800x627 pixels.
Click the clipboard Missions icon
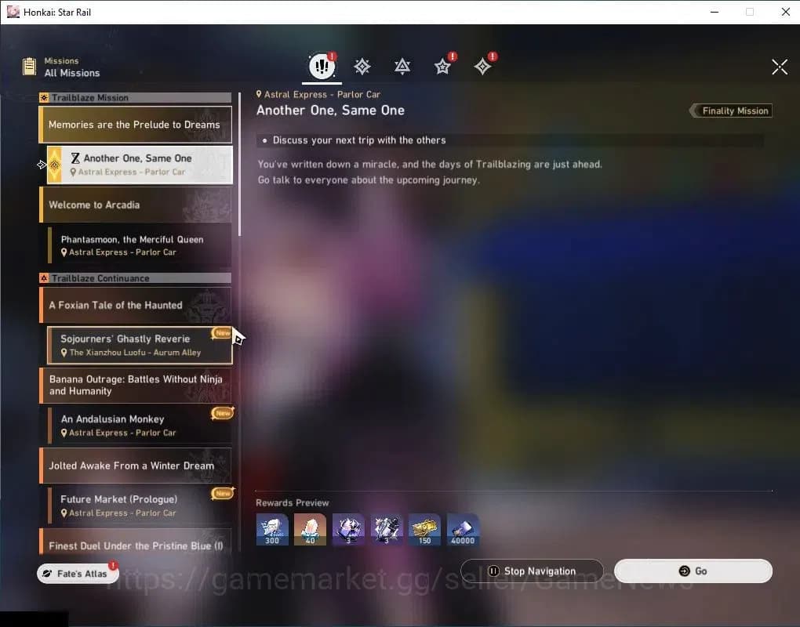point(30,67)
